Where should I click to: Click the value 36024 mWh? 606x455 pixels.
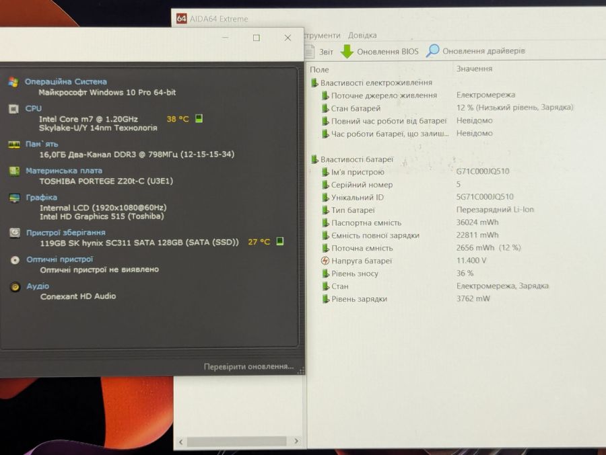point(477,222)
